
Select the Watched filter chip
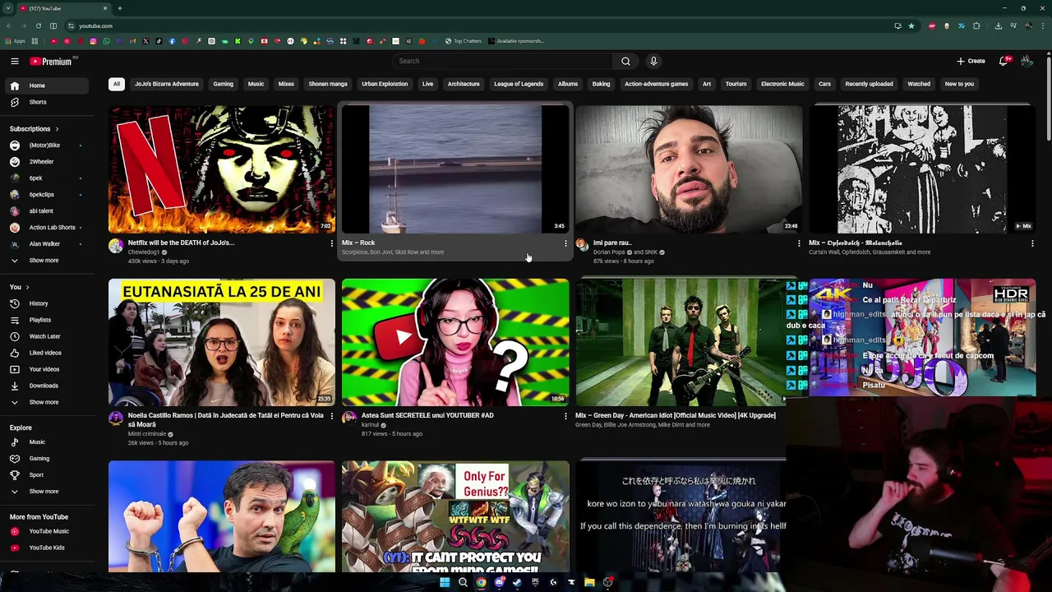pyautogui.click(x=919, y=84)
